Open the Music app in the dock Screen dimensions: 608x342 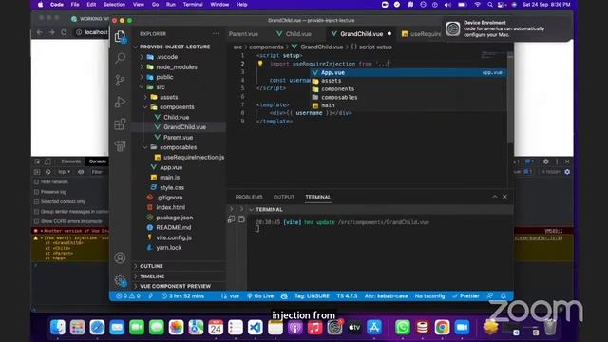(314, 327)
